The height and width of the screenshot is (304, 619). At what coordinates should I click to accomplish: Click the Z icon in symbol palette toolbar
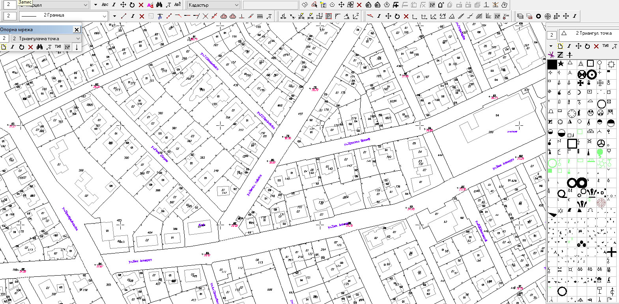click(x=560, y=55)
